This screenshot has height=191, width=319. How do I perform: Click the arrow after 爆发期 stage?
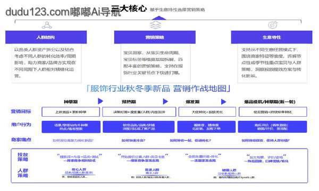(224, 102)
